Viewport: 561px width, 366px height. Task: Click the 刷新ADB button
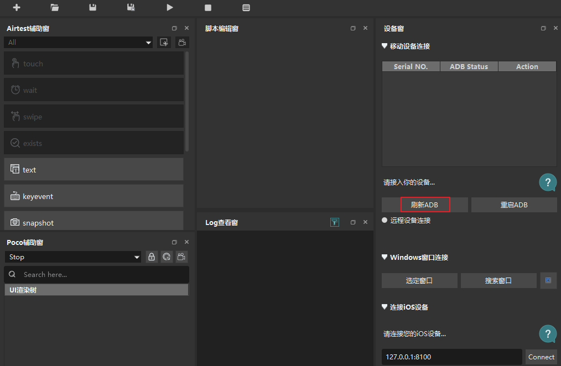pos(425,205)
